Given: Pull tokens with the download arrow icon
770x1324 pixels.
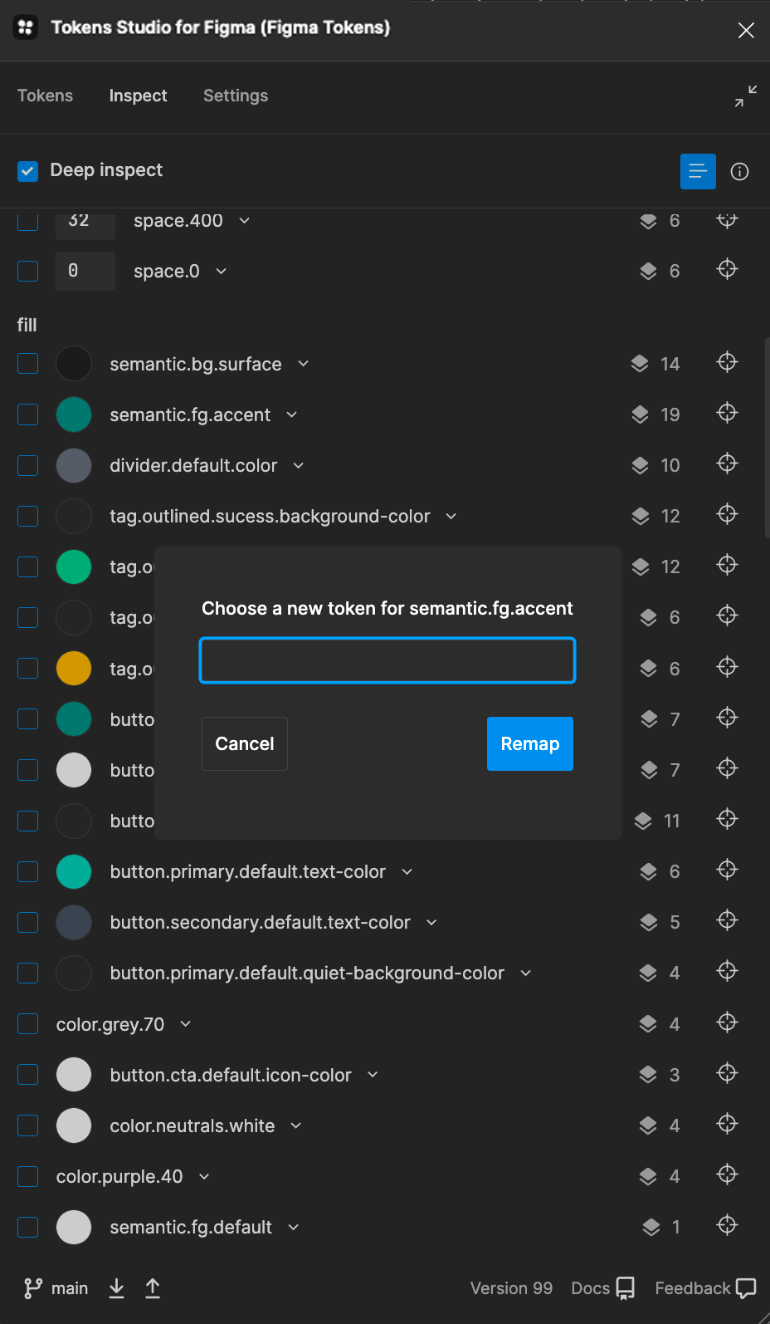Looking at the screenshot, I should click(x=116, y=1288).
